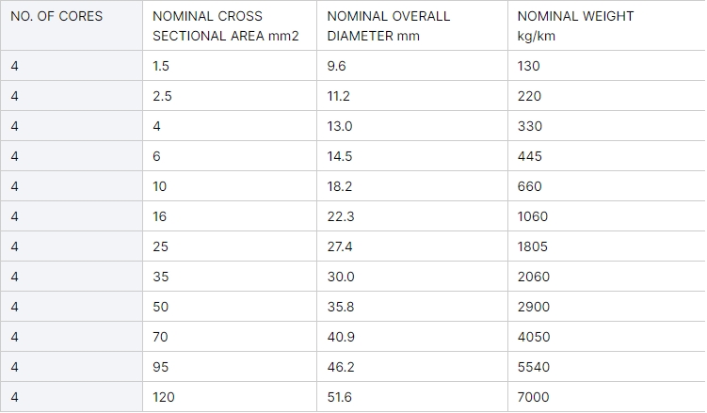707x413 pixels.
Task: Click the 25 cross sectional area cell
Action: click(x=230, y=246)
